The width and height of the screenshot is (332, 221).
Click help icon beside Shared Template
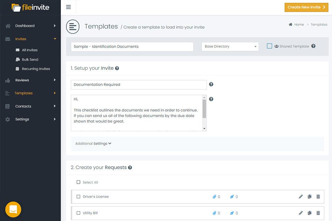tap(313, 46)
